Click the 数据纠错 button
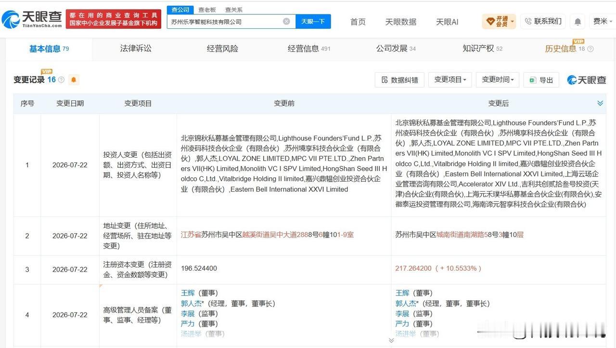The height and width of the screenshot is (348, 616). click(x=399, y=80)
